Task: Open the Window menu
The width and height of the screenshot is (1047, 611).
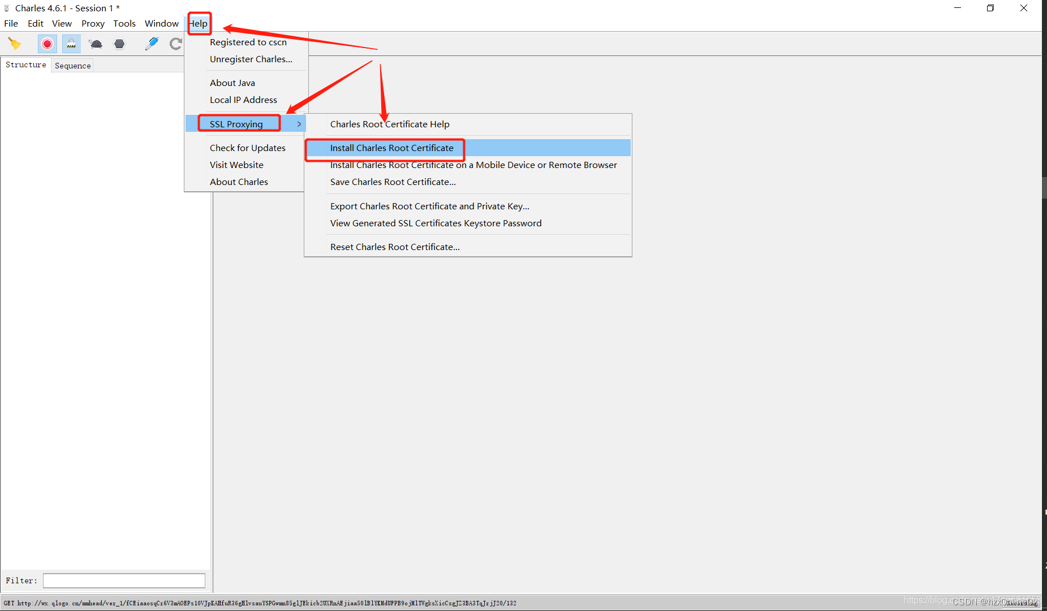Action: tap(162, 23)
